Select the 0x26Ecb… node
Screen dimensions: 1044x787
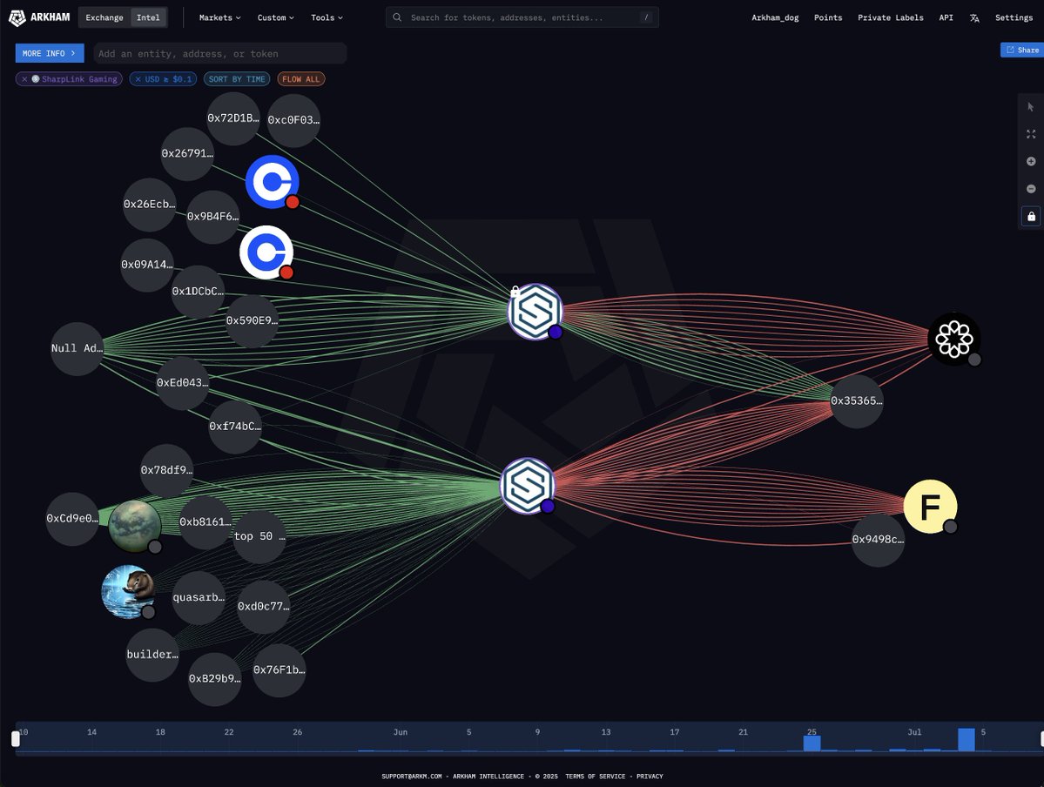(149, 205)
